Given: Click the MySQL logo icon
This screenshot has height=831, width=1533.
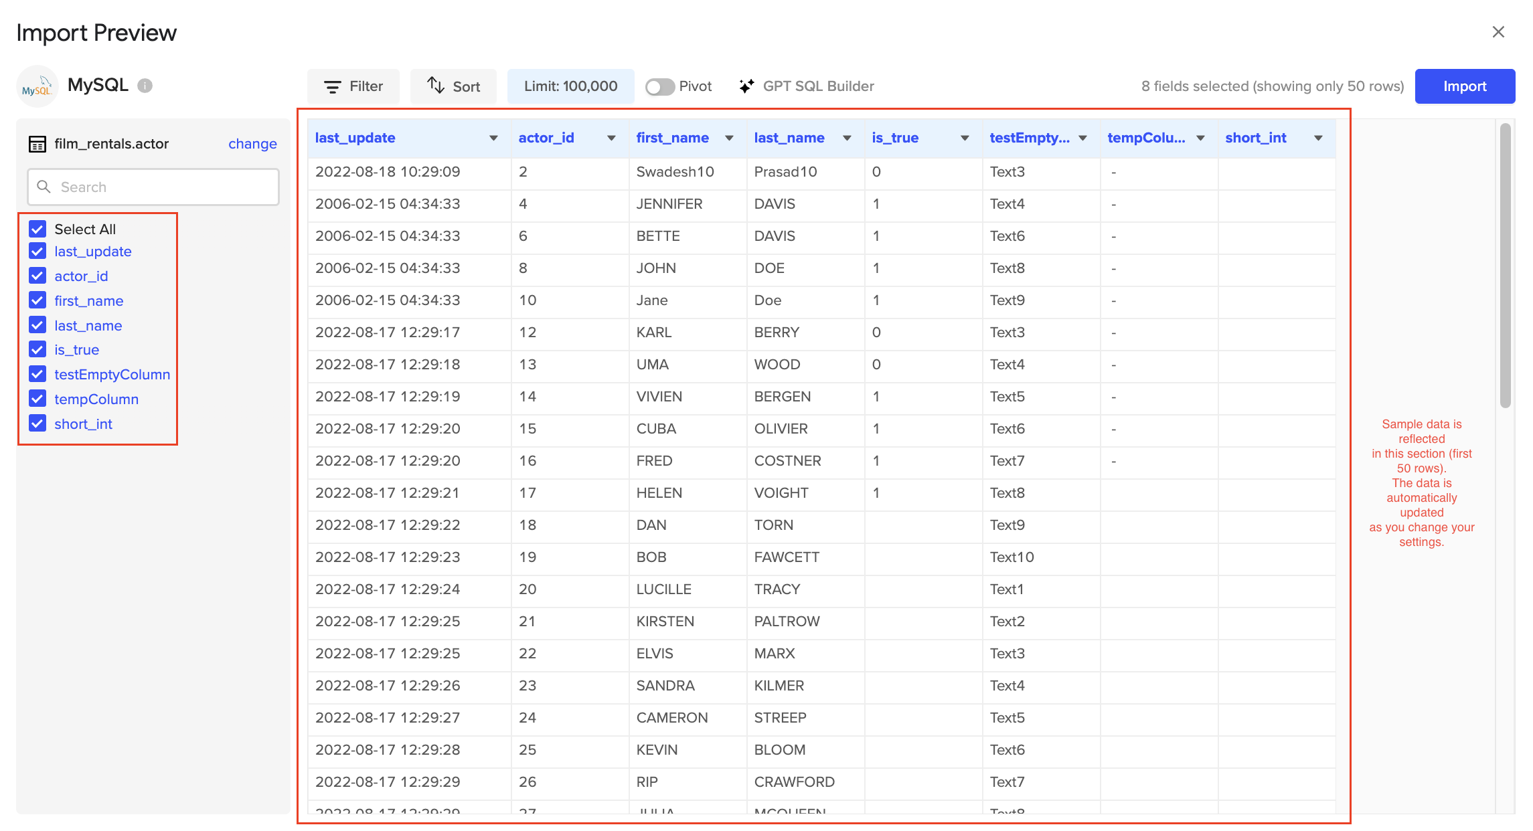Looking at the screenshot, I should tap(37, 86).
